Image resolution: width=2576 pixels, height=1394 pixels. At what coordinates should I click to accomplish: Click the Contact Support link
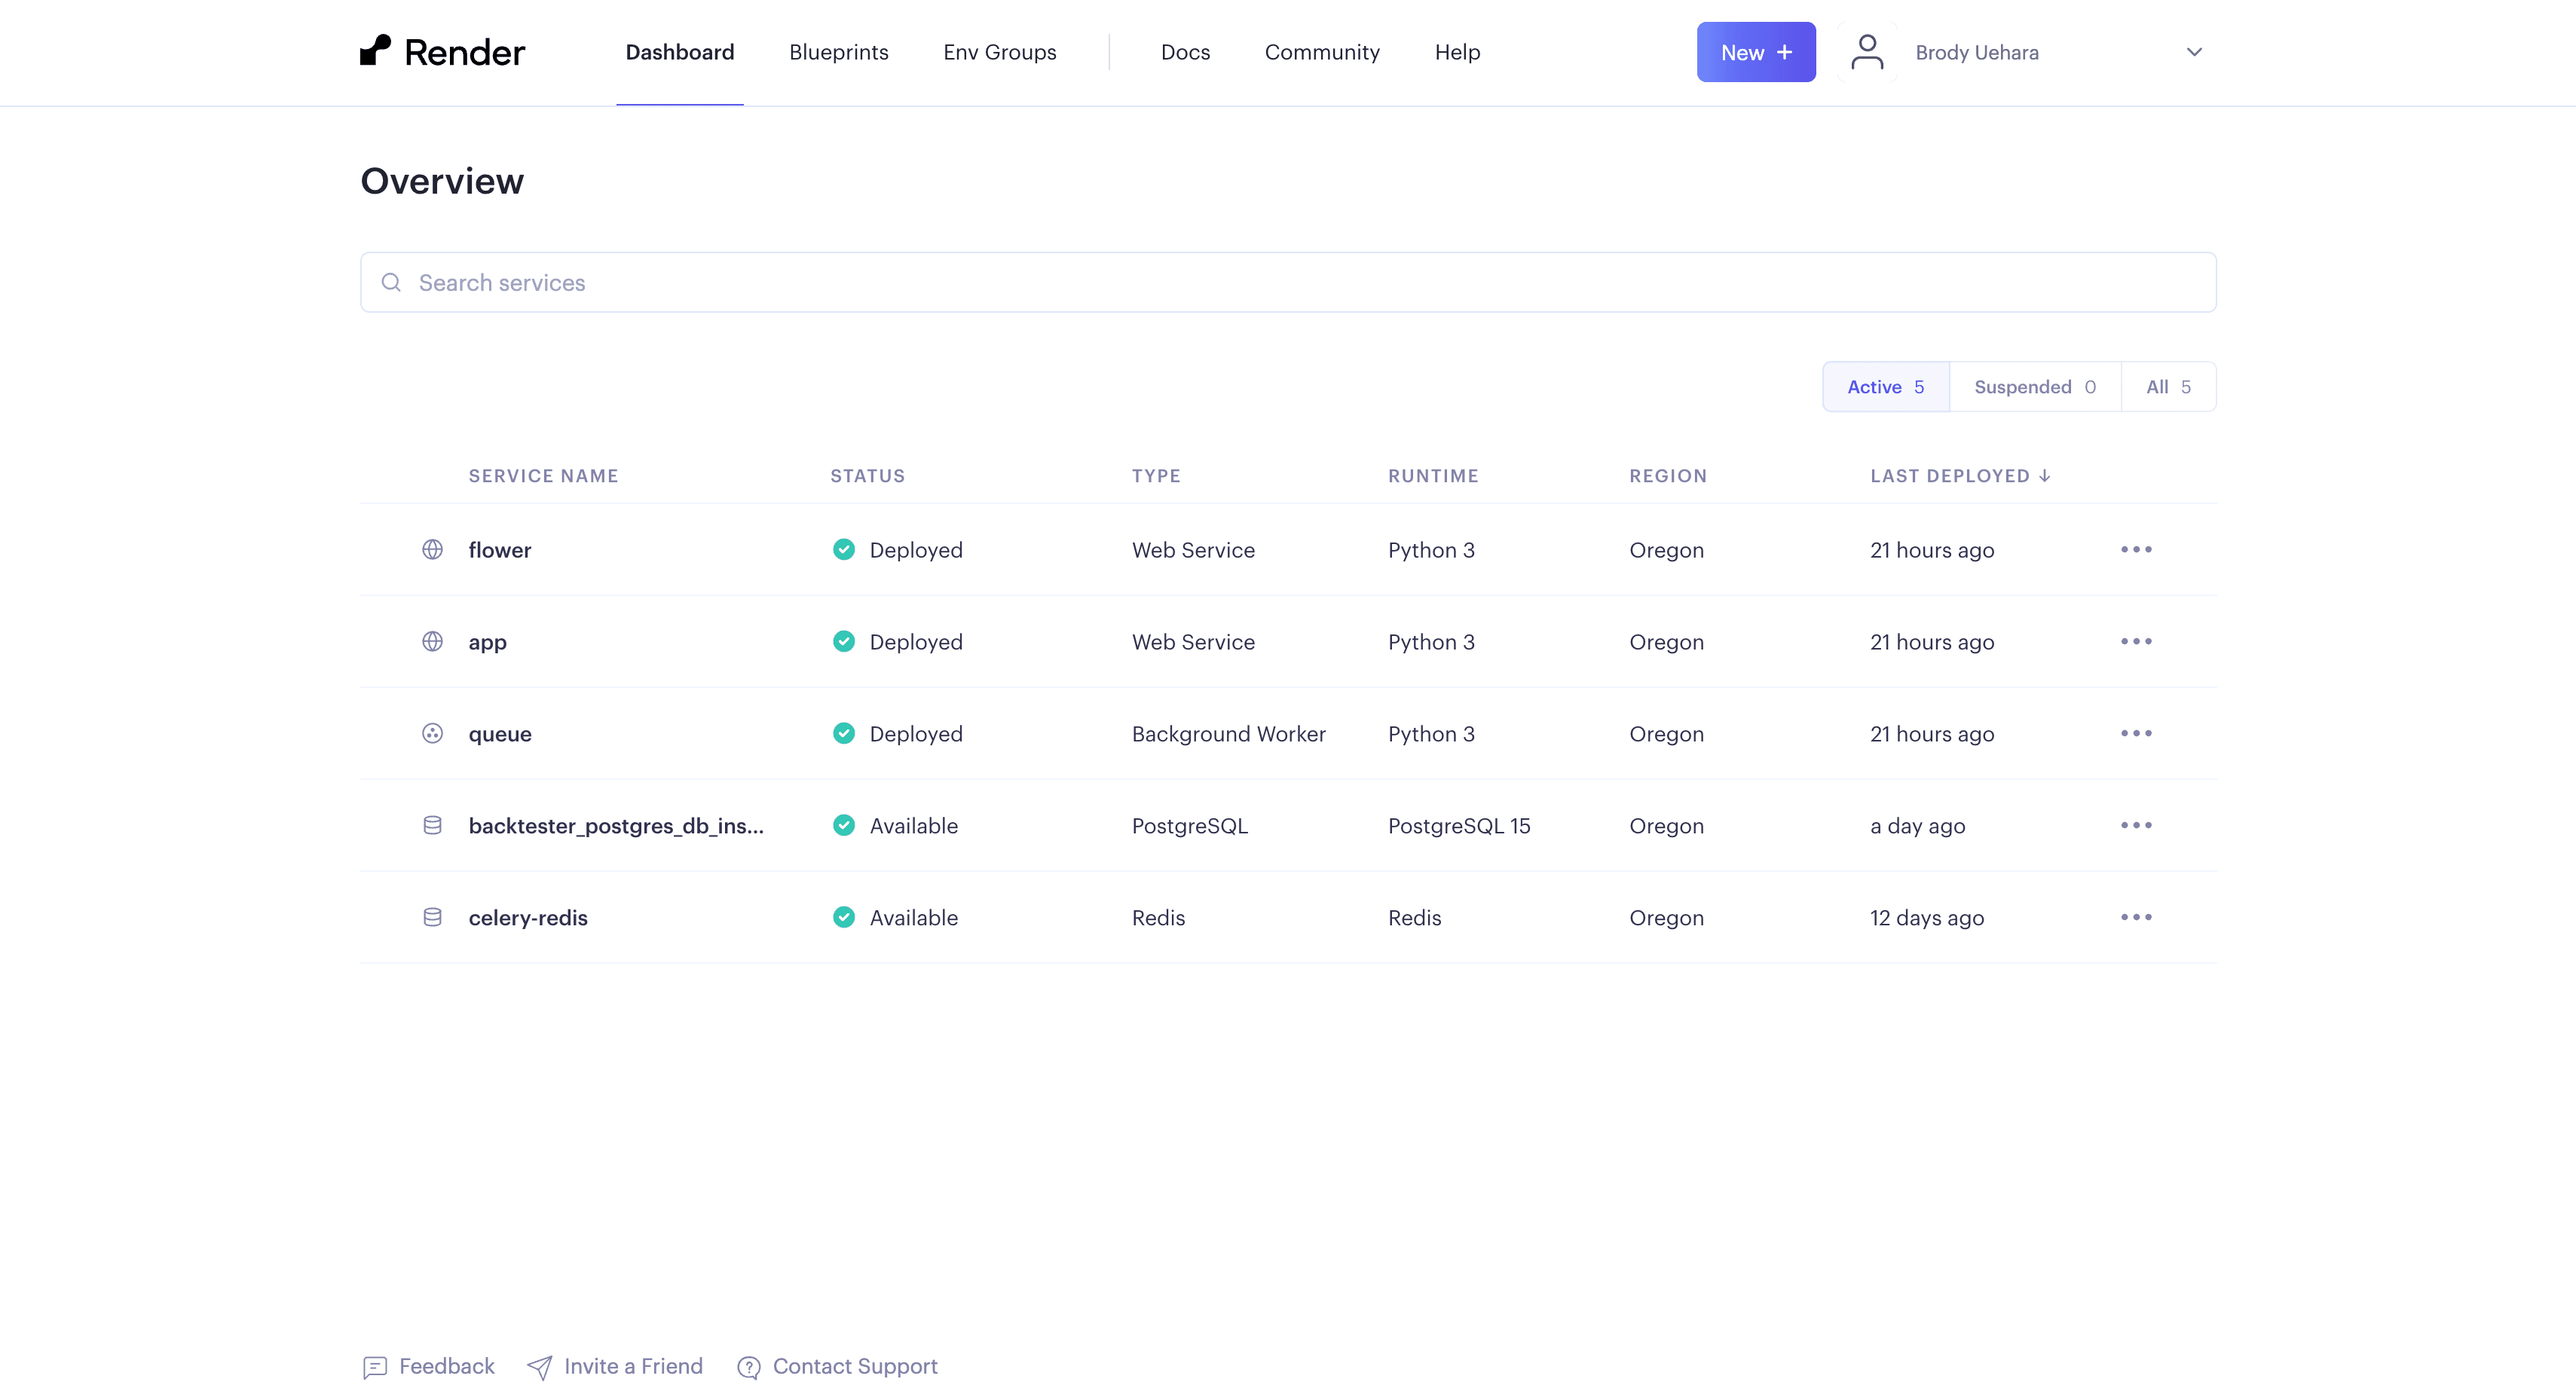coord(855,1367)
